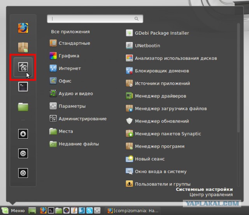Click the notepad text editor panel launcher
249x215 pixels.
point(74,211)
